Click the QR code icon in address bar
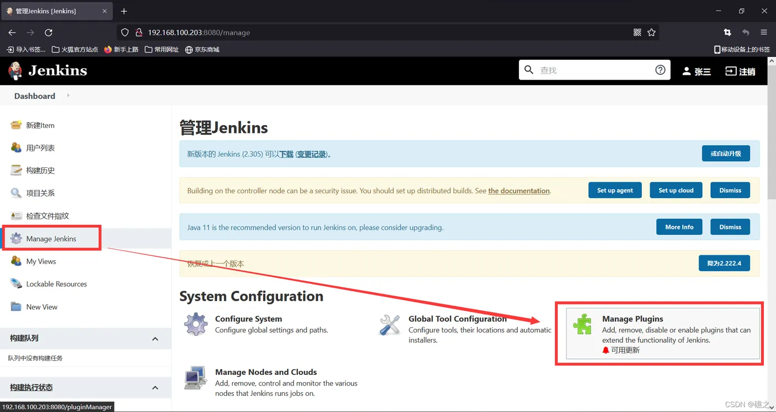The image size is (776, 412). click(637, 33)
